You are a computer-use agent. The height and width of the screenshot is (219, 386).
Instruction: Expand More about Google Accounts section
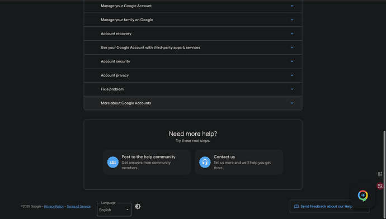pos(193,103)
